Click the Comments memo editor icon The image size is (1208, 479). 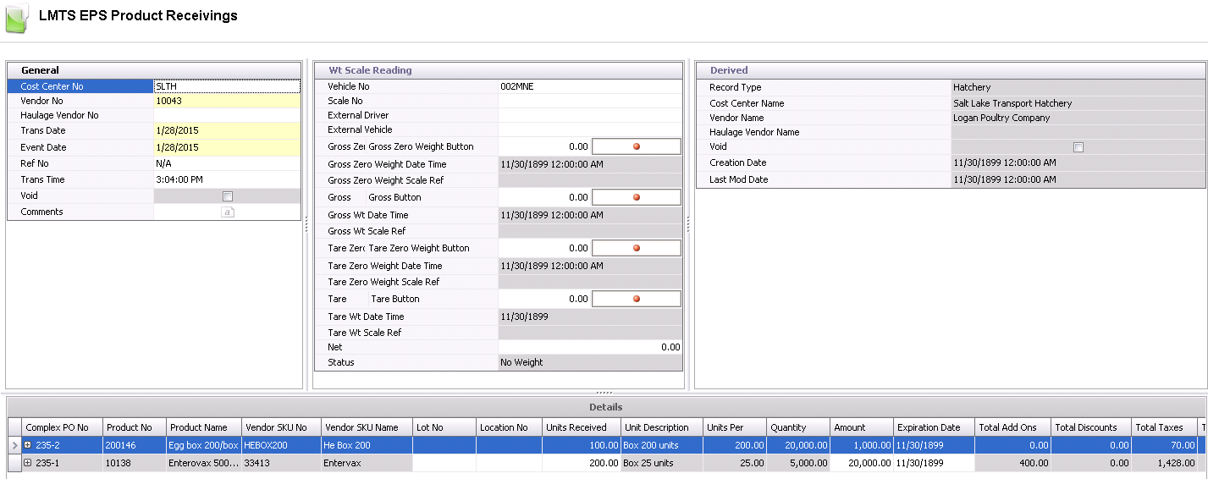[227, 212]
